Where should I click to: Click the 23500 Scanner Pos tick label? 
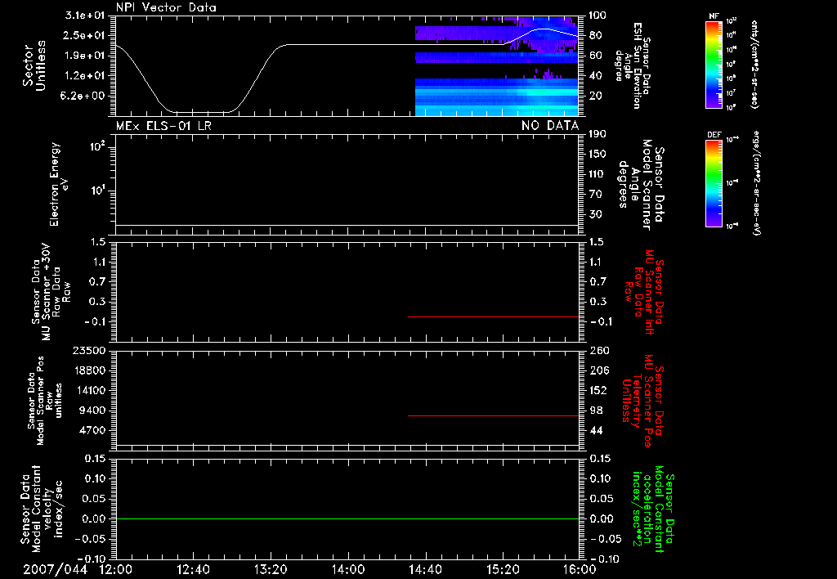click(88, 350)
